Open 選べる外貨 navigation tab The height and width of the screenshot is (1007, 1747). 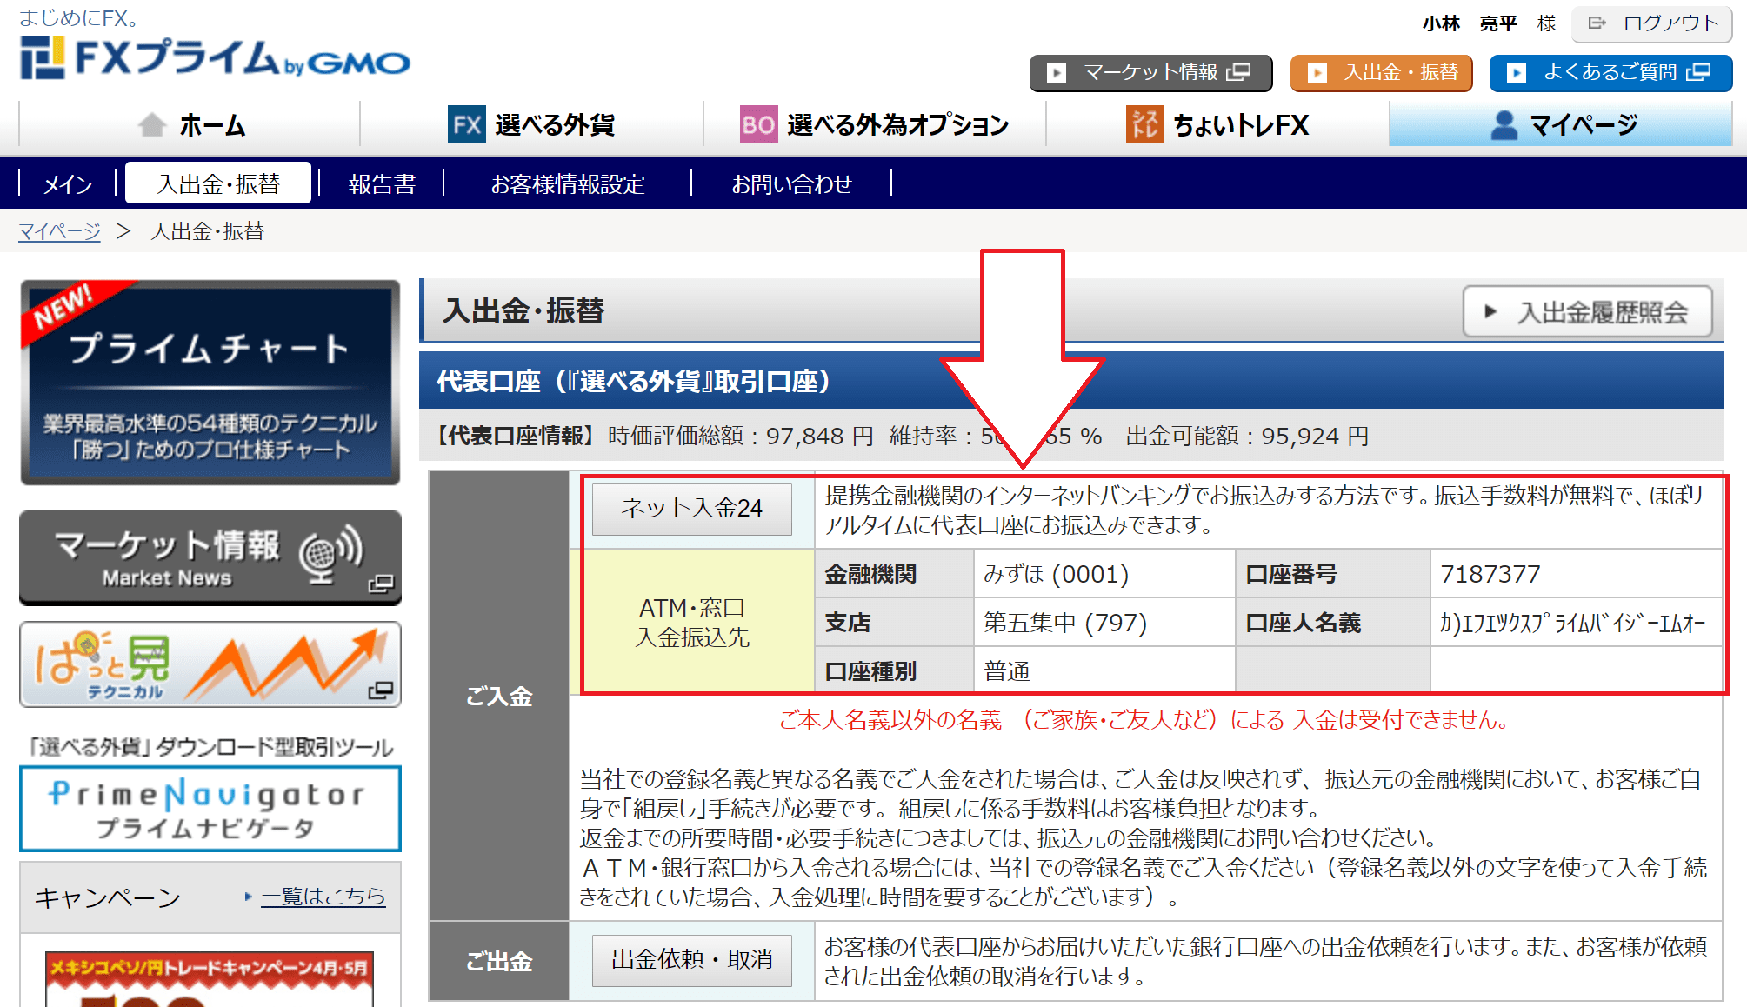531,124
